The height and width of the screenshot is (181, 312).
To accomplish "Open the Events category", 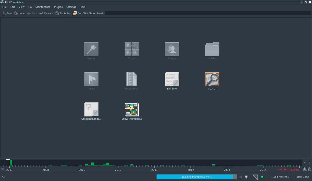I will click(x=91, y=51).
